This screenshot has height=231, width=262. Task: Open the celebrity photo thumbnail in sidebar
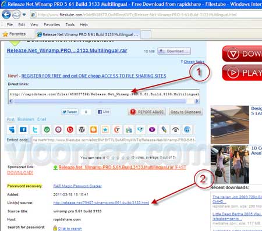coord(230,165)
